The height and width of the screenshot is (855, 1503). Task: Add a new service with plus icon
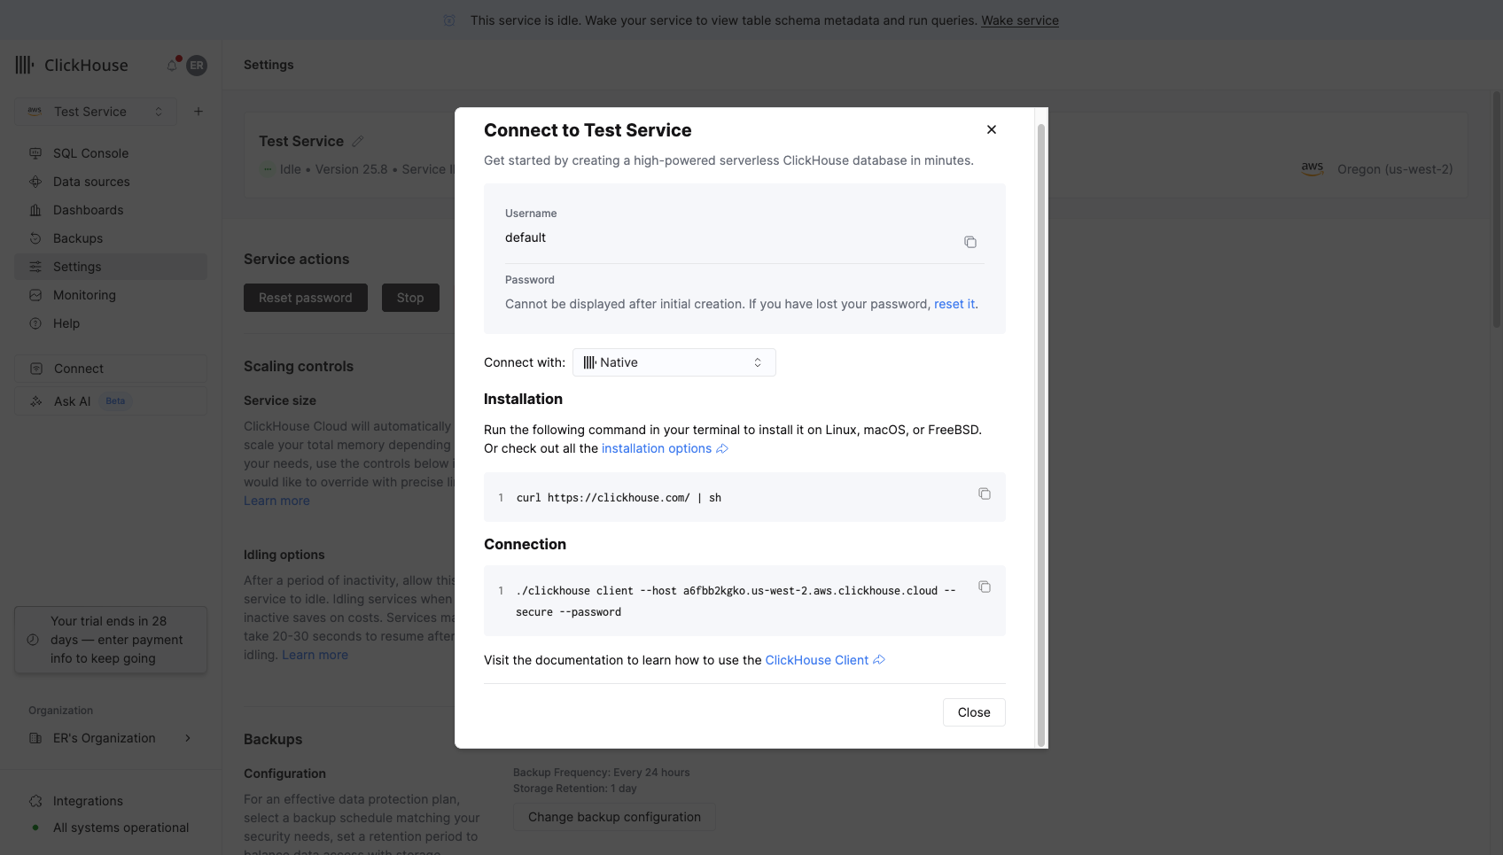(199, 112)
